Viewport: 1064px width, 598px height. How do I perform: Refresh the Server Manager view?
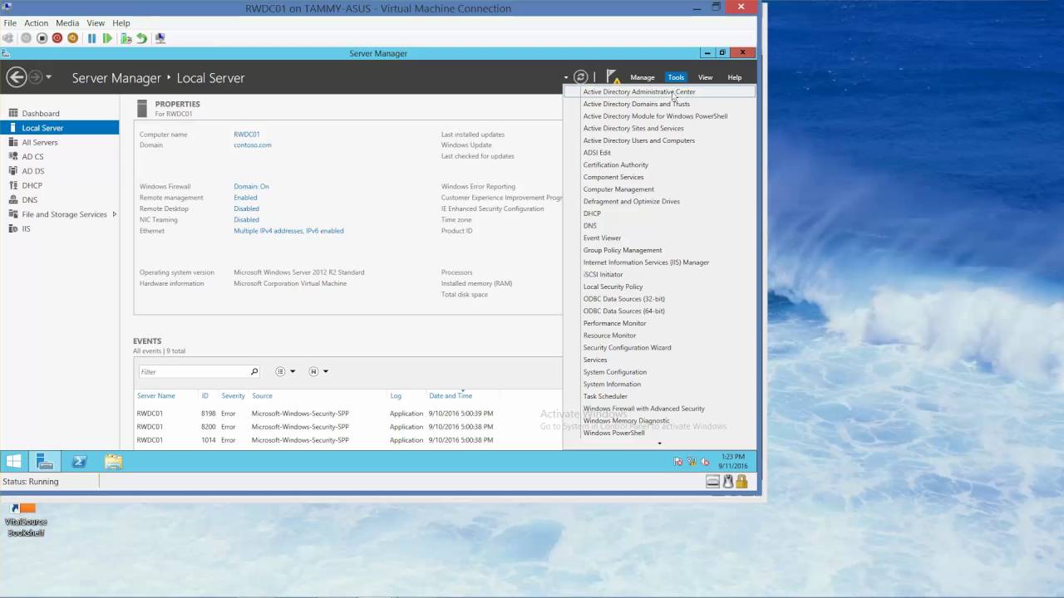pyautogui.click(x=581, y=77)
